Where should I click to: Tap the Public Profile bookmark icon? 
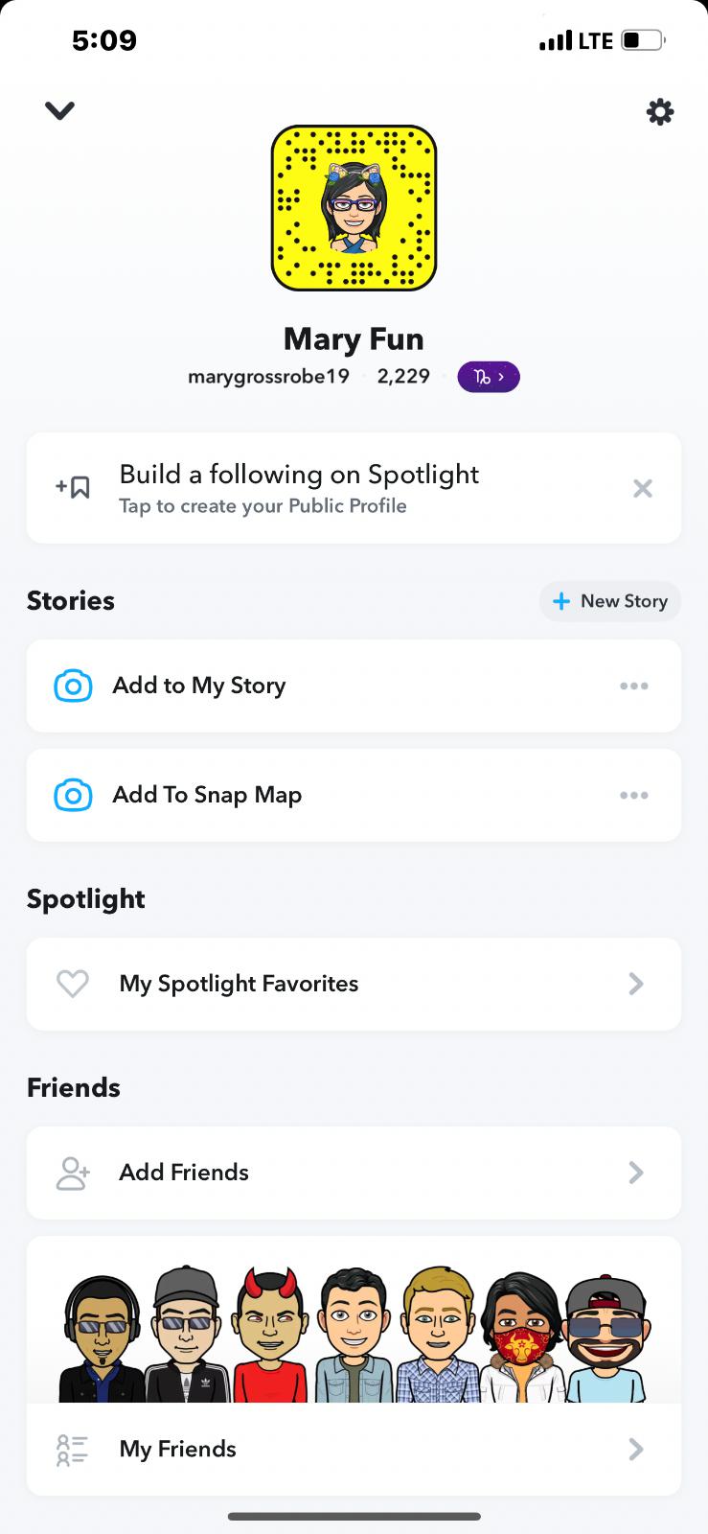(x=73, y=488)
